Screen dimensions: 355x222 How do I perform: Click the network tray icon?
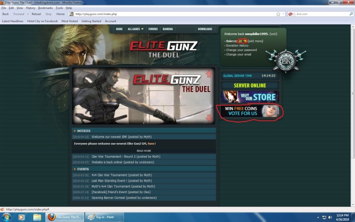324,217
